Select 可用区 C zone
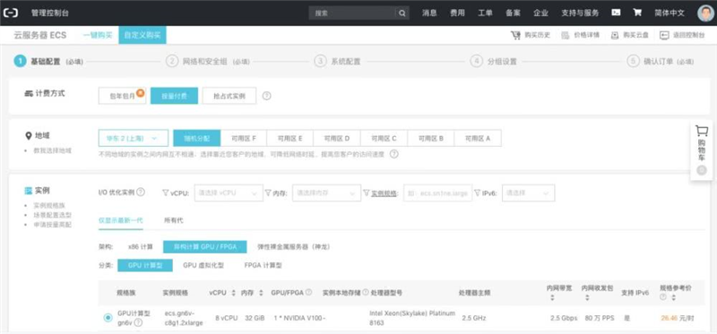Image resolution: width=717 pixels, height=334 pixels. click(x=384, y=138)
